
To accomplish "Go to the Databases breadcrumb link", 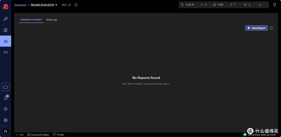I will [x=20, y=5].
